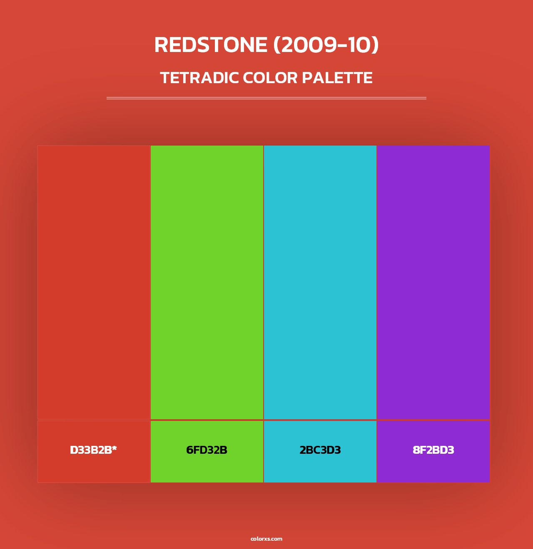Click the 8F2BD3 hex code label
This screenshot has height=549, width=533.
pos(433,450)
